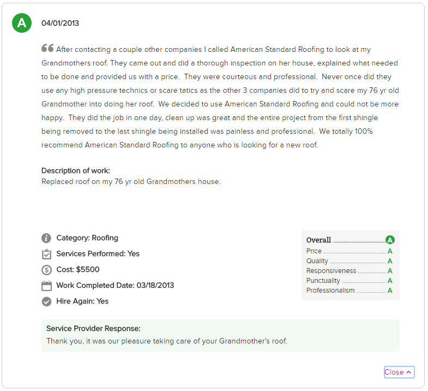Click the Description of work heading
The image size is (428, 391).
[x=76, y=170]
